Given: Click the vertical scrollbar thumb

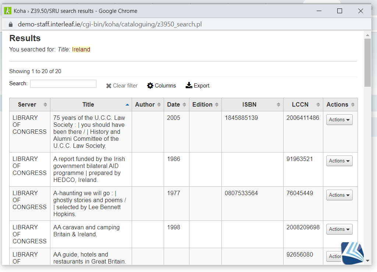Looking at the screenshot, I should pyautogui.click(x=367, y=62).
